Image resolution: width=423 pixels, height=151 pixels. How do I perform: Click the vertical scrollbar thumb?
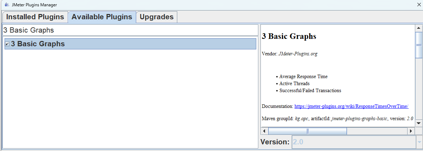click(418, 45)
